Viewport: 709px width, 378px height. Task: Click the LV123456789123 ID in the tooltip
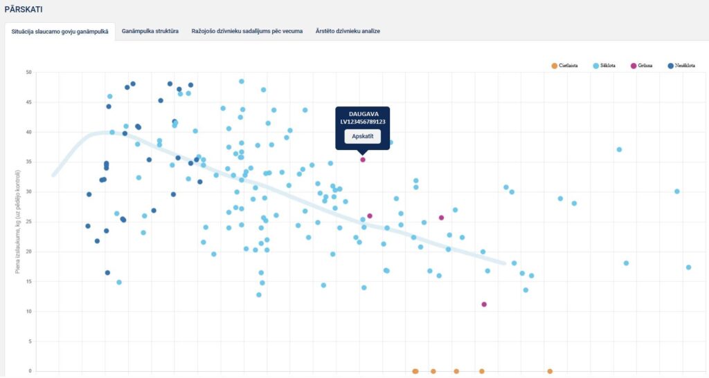point(363,122)
